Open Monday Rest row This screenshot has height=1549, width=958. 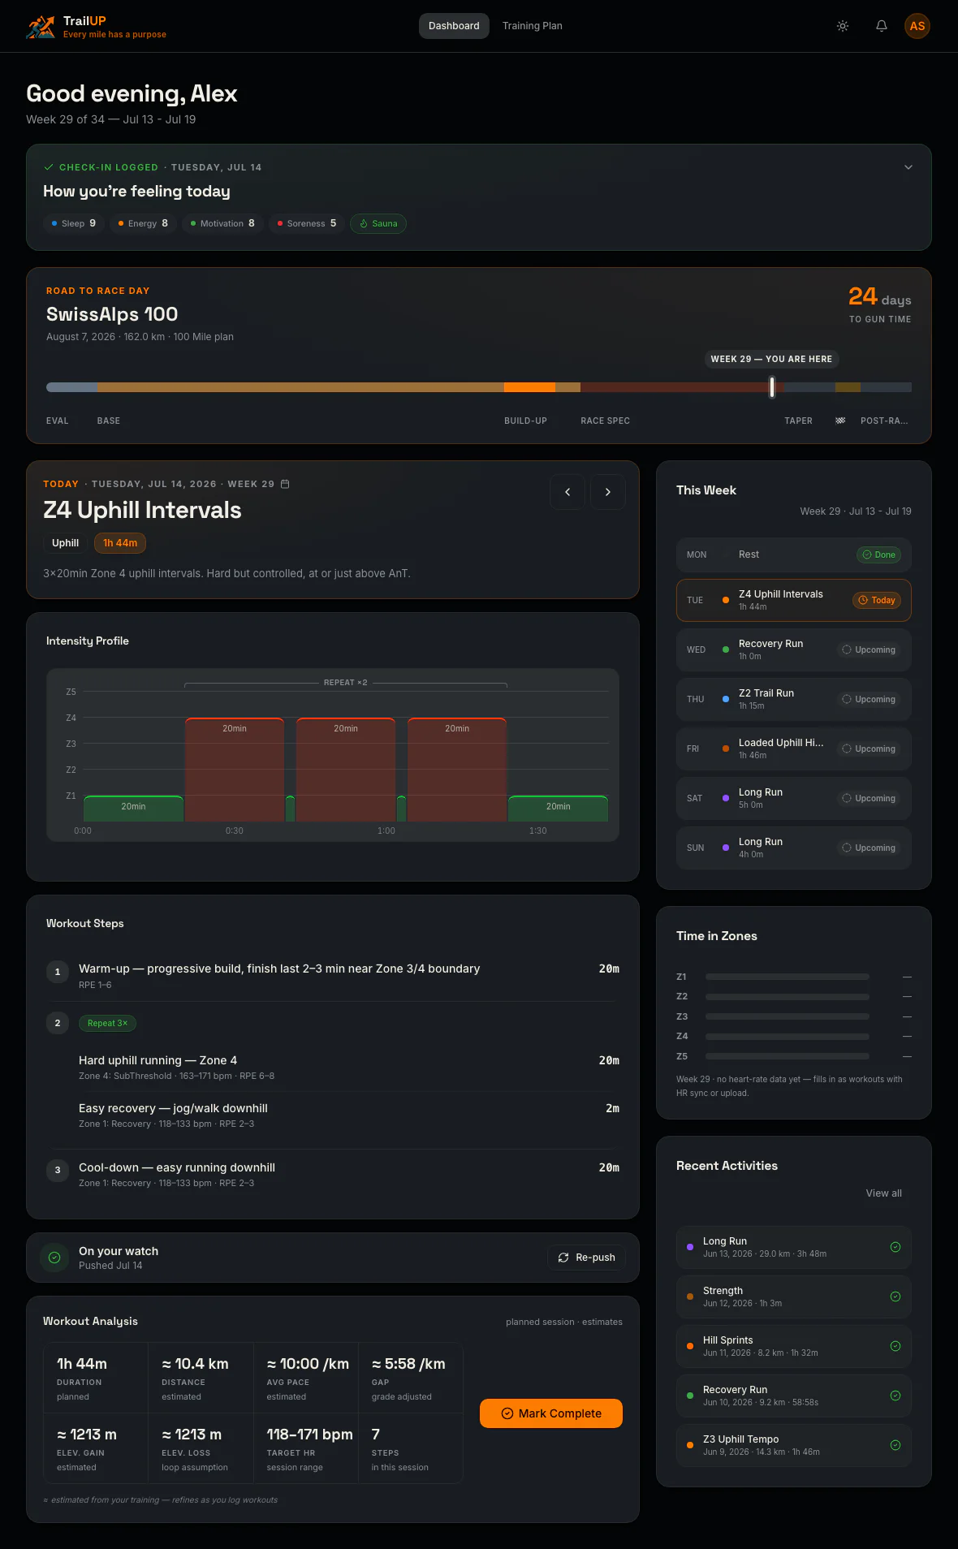(794, 554)
